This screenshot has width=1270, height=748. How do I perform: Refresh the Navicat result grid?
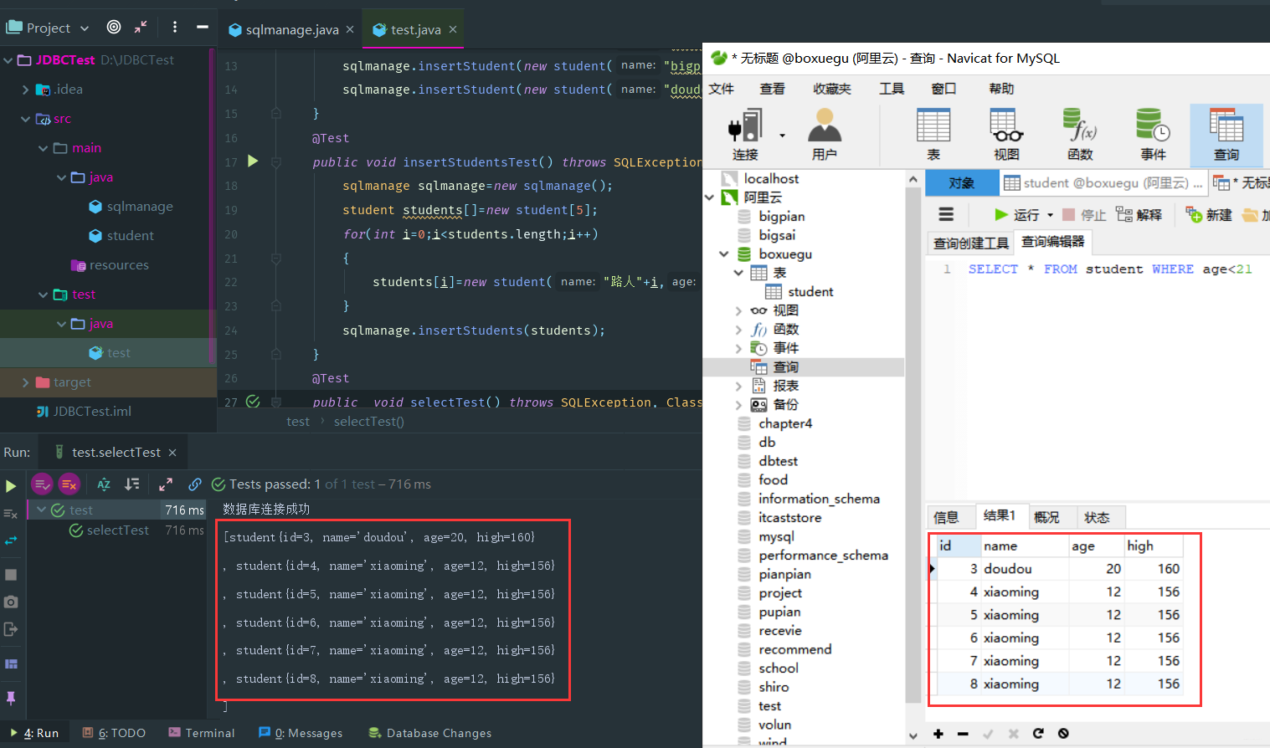1038,734
